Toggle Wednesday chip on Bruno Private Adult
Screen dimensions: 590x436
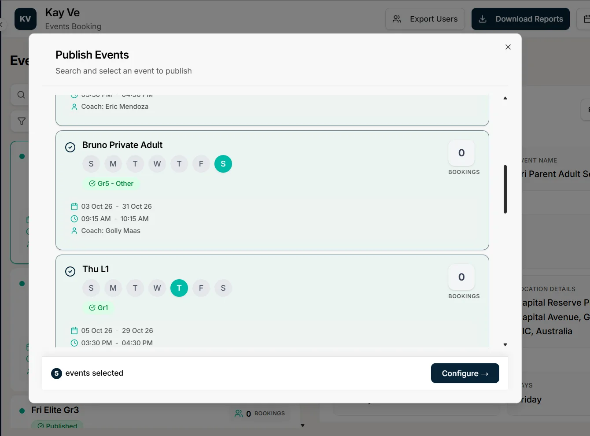click(157, 164)
